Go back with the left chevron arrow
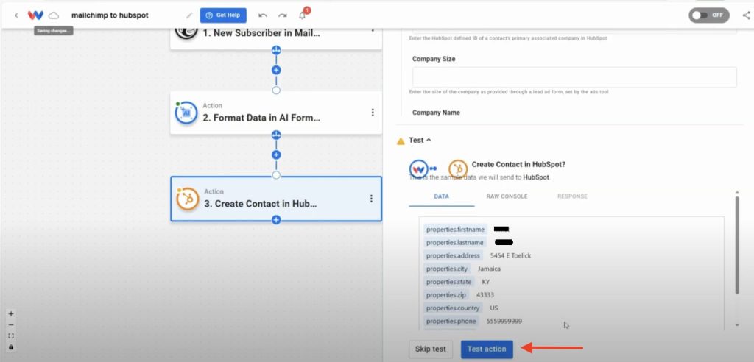 [16, 15]
